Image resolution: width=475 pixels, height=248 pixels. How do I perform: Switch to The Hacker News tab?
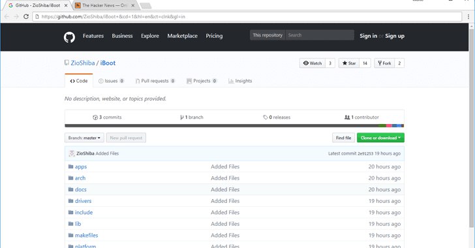104,5
